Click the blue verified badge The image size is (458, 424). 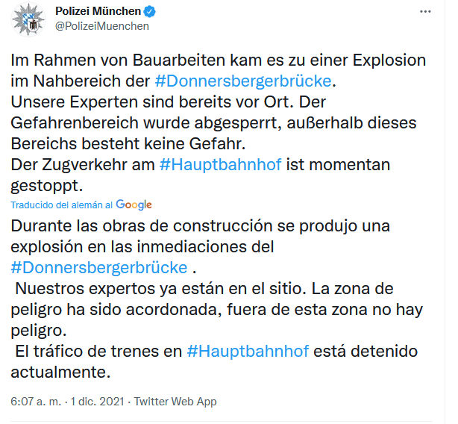(149, 11)
